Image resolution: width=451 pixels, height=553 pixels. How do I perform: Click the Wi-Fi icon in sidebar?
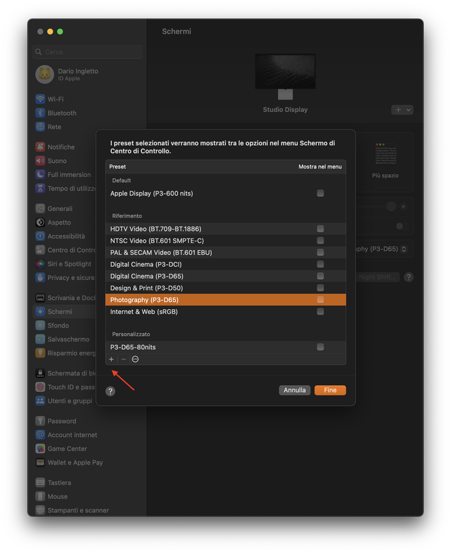coord(40,99)
